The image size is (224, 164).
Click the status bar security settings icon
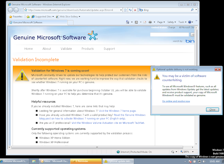coord(172,152)
